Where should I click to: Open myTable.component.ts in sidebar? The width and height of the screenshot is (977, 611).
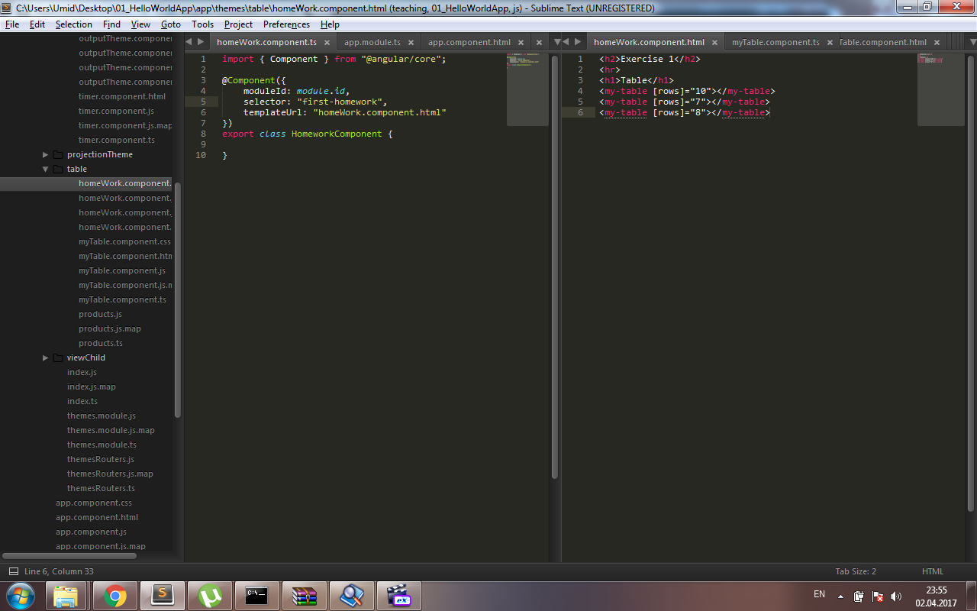coord(122,299)
